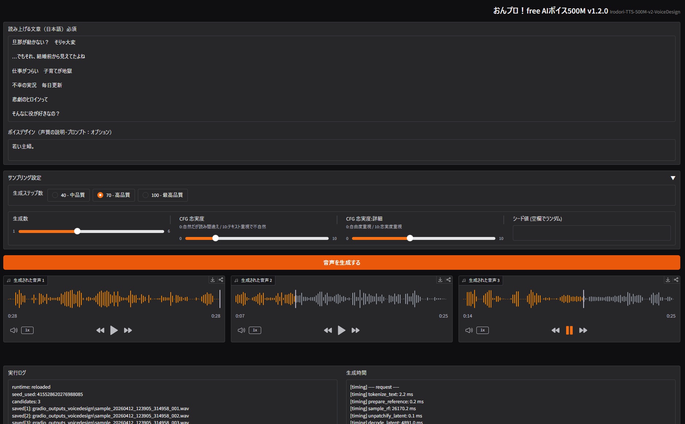The height and width of the screenshot is (424, 685).
Task: Adjust the CFG 忠実度 slider handle
Action: coord(216,238)
